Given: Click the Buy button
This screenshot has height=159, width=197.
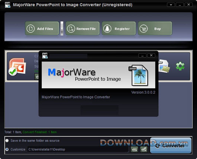Looking at the screenshot, I should point(155,28).
